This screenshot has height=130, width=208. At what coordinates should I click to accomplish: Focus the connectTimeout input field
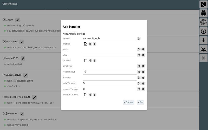point(109,89)
